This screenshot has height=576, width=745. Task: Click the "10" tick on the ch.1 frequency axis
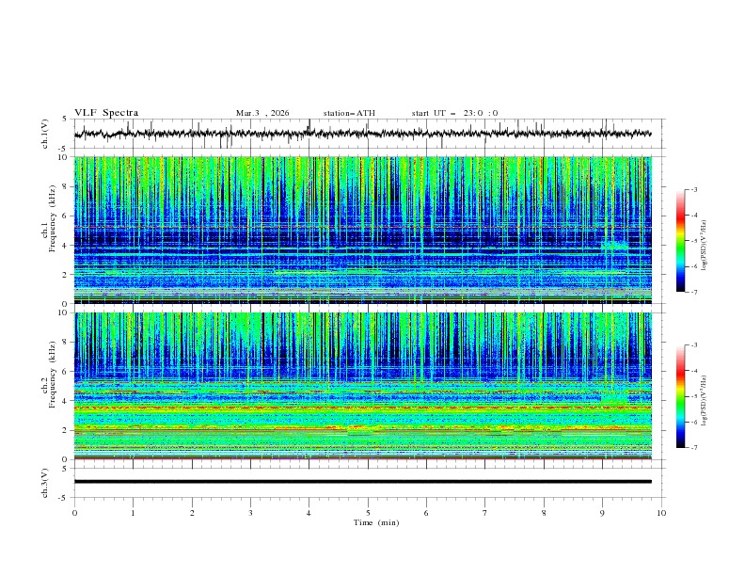(65, 157)
